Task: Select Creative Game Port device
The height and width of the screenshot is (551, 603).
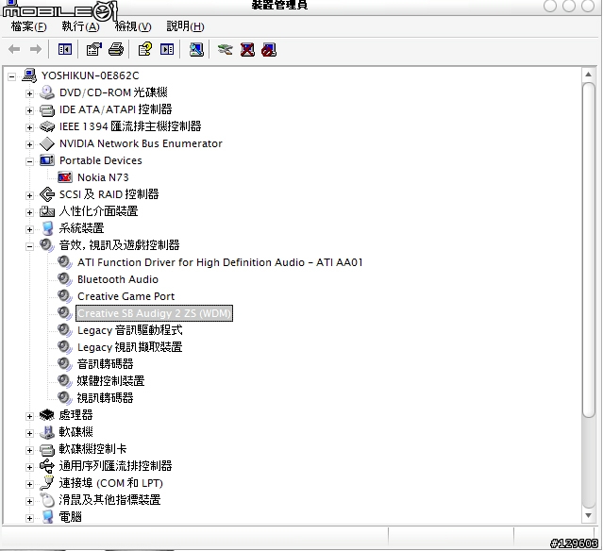Action: [x=126, y=296]
